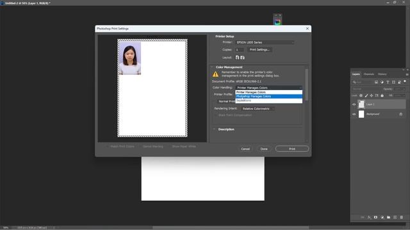The height and width of the screenshot is (230, 410).
Task: Click the zoom percentage field in status bar
Action: pos(6,227)
